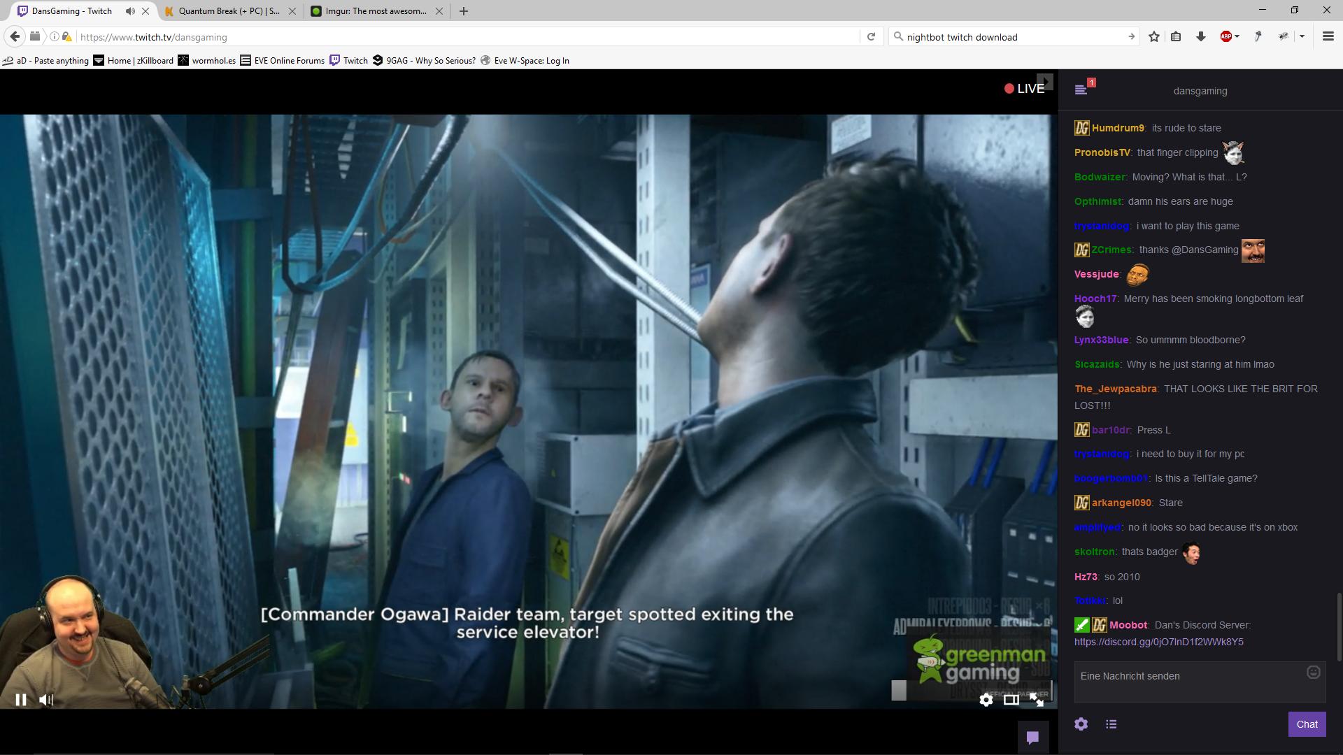Switch to the Imgur tab

tap(376, 11)
